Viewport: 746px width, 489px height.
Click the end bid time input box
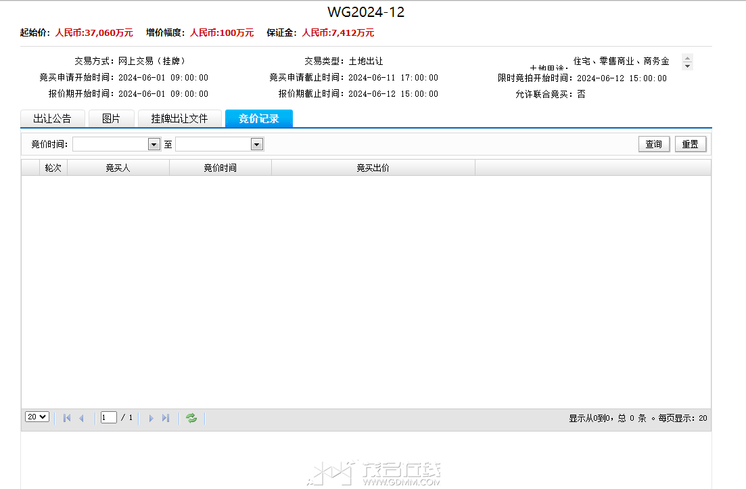(x=214, y=144)
